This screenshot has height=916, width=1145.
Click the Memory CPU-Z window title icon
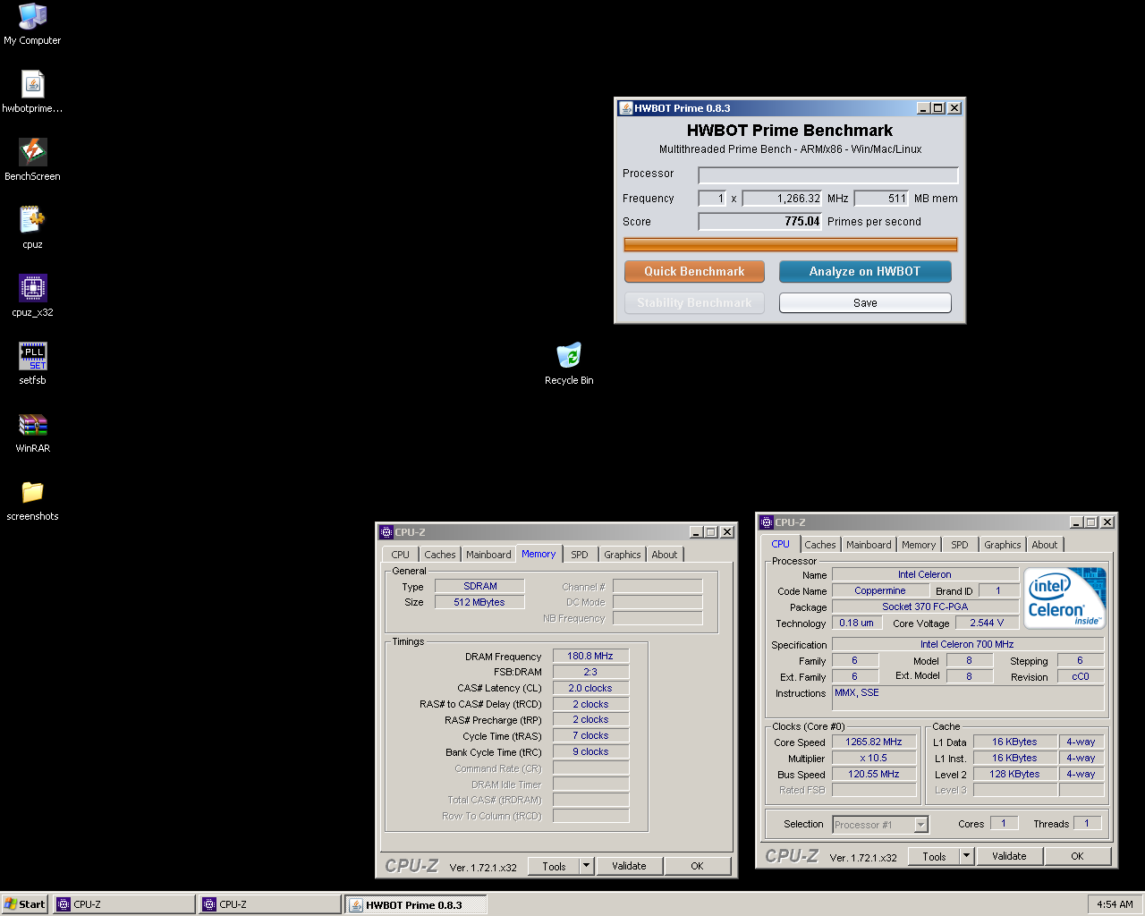pyautogui.click(x=386, y=532)
